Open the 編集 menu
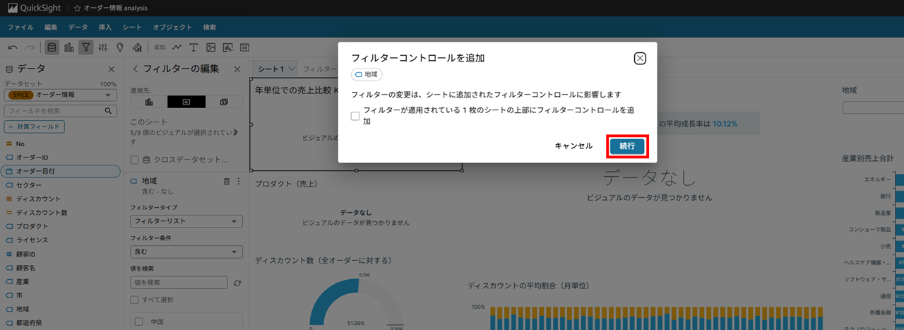The image size is (904, 330). click(51, 27)
